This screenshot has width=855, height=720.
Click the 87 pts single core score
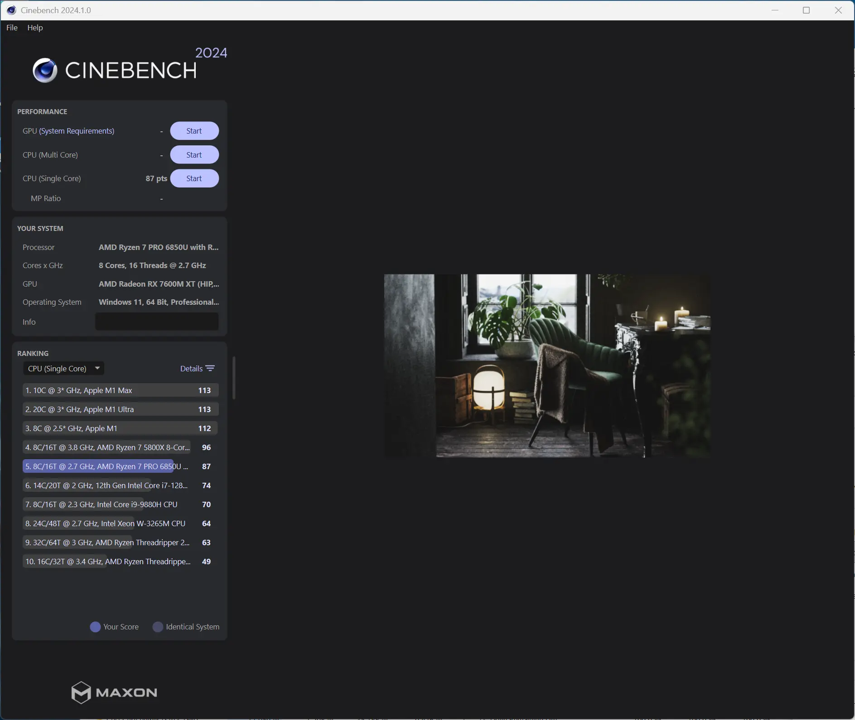click(156, 178)
